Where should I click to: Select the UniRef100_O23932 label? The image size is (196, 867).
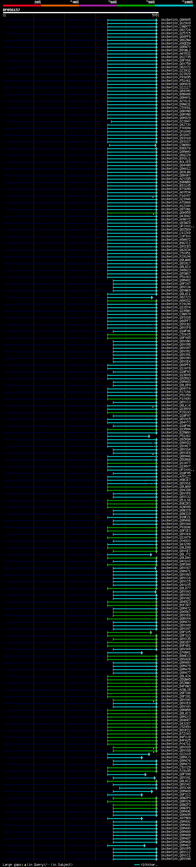tap(176, 70)
